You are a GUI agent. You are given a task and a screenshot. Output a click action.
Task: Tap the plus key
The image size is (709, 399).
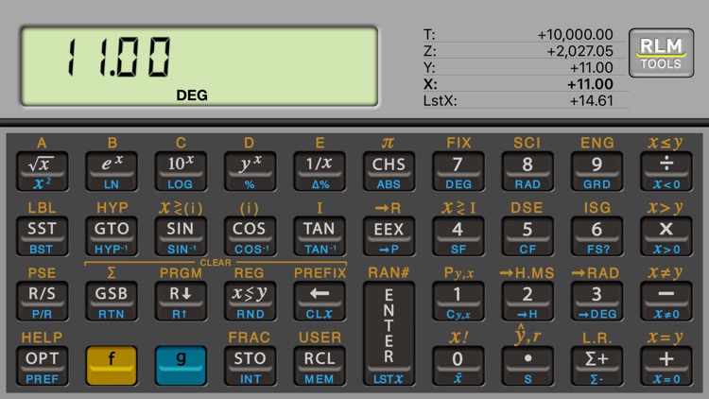[x=666, y=366]
